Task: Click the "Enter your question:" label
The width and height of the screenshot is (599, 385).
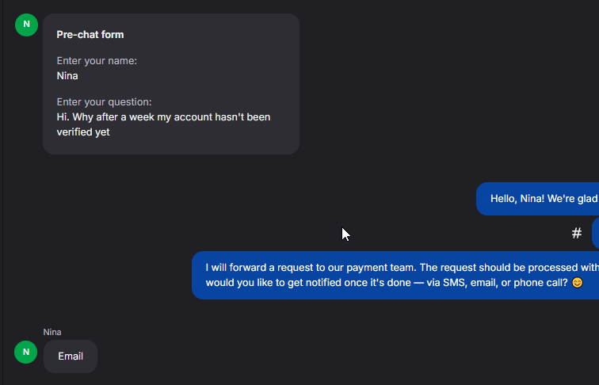Action: pyautogui.click(x=104, y=102)
